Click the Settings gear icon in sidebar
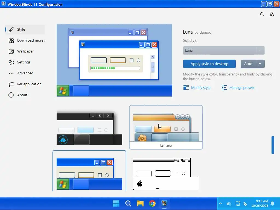Screen dimensions: 280x210 [11, 62]
